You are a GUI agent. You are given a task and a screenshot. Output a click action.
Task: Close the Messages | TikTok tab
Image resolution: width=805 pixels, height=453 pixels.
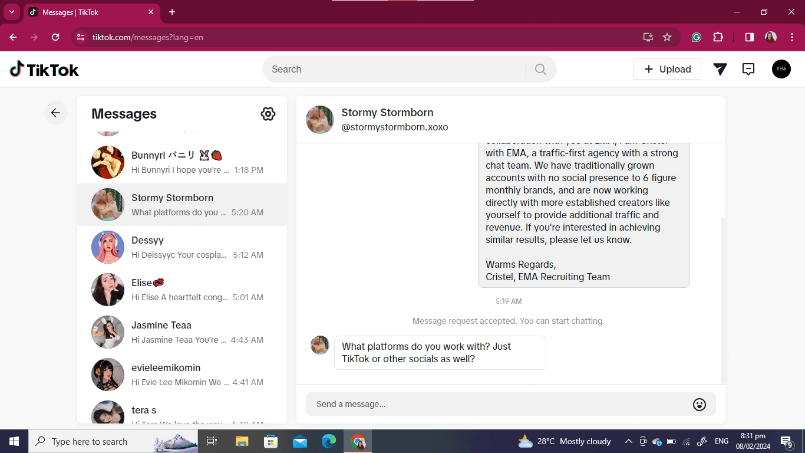point(151,12)
